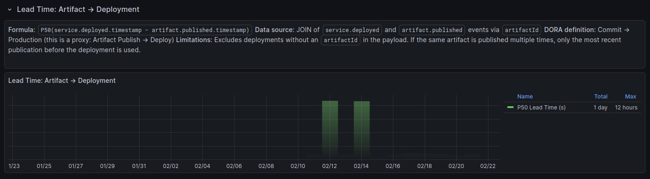This screenshot has height=179, width=650.
Task: Click the 01/29 x-axis label
Action: pos(107,166)
